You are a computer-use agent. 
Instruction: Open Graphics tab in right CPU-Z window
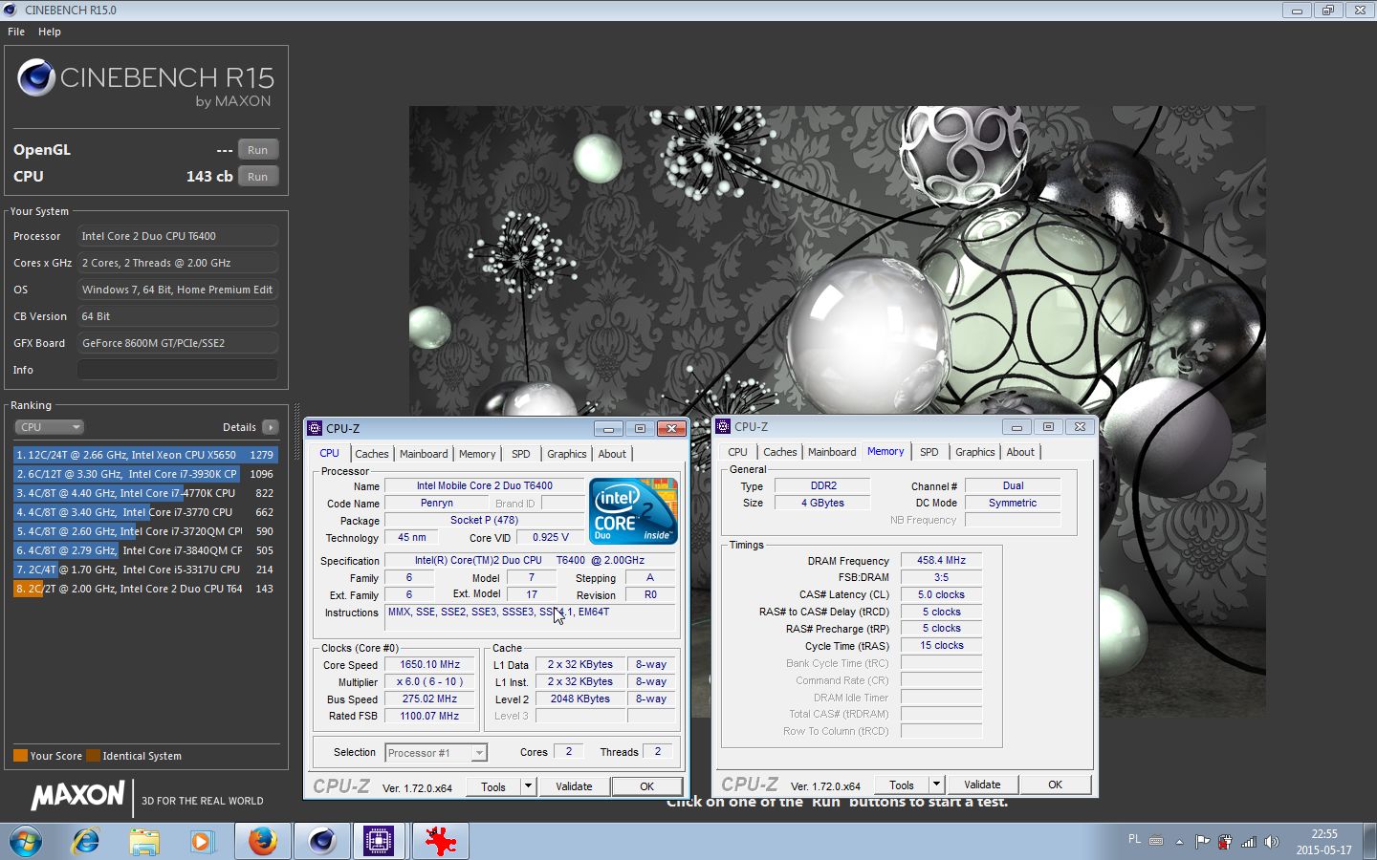[975, 452]
